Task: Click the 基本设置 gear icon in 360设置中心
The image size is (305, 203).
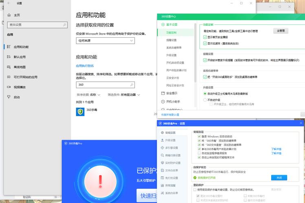Action: 163,24
